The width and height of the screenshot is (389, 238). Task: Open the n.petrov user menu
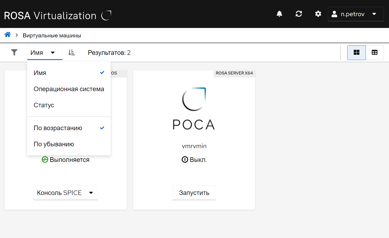[x=355, y=14]
